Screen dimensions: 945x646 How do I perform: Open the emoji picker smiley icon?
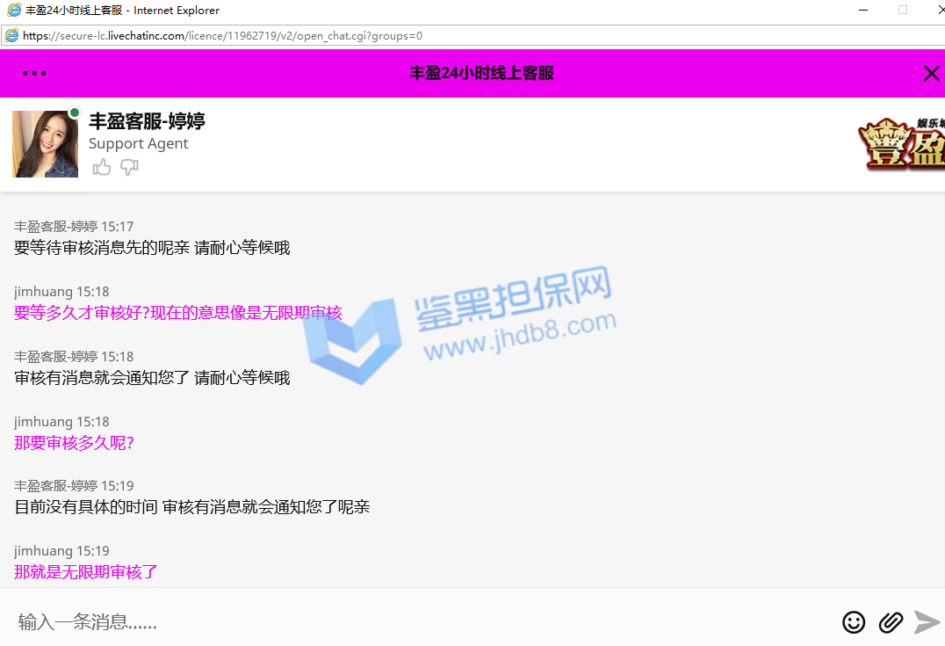tap(853, 622)
